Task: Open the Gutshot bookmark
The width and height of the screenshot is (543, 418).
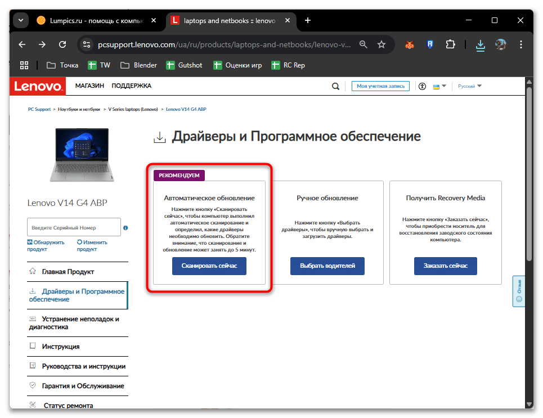Action: 184,65
